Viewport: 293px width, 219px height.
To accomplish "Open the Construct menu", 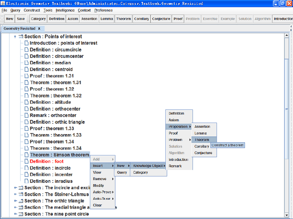I will [32, 10].
